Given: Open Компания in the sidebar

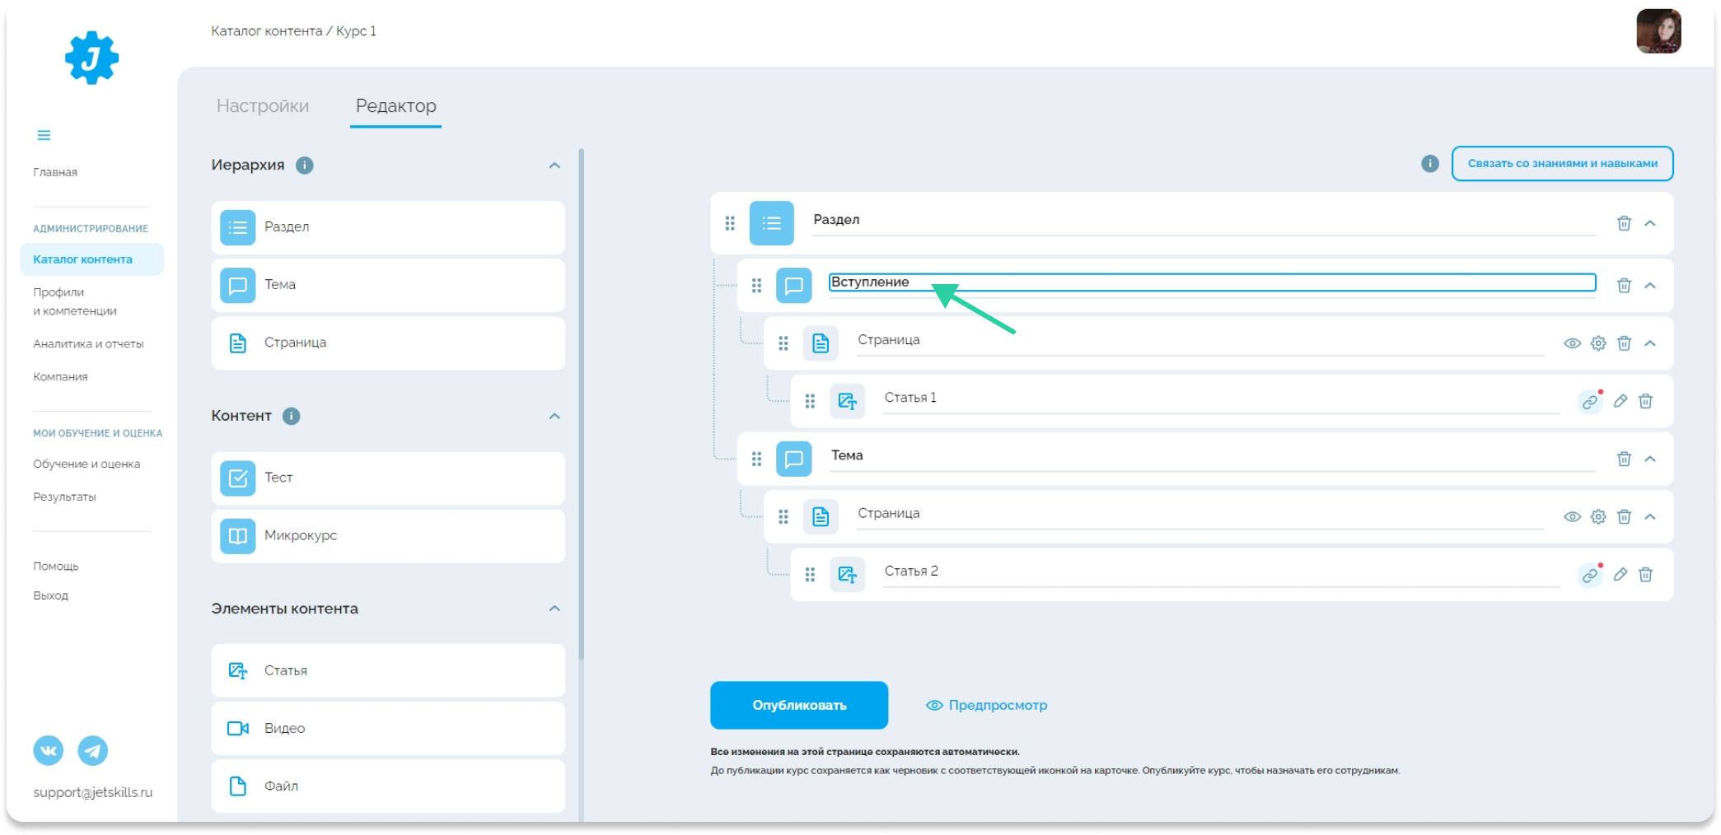Looking at the screenshot, I should pyautogui.click(x=60, y=377).
